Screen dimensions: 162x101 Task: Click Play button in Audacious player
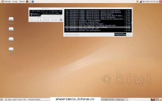35,20
